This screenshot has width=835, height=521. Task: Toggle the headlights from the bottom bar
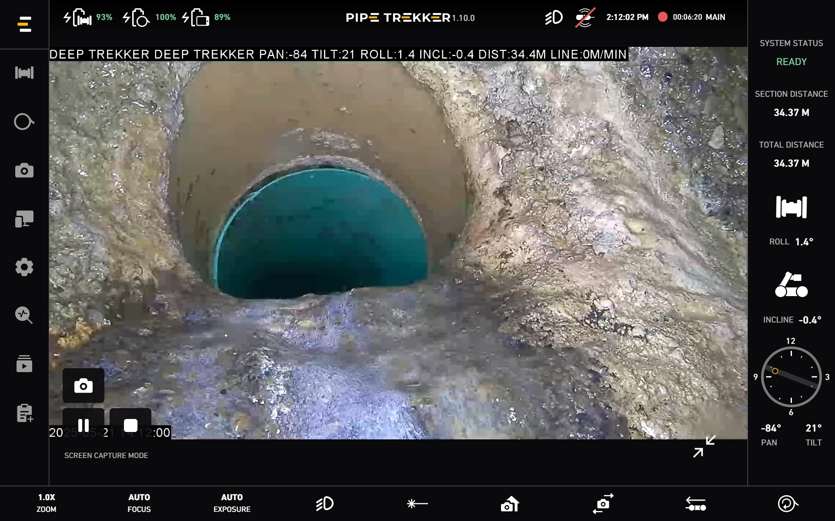point(325,504)
